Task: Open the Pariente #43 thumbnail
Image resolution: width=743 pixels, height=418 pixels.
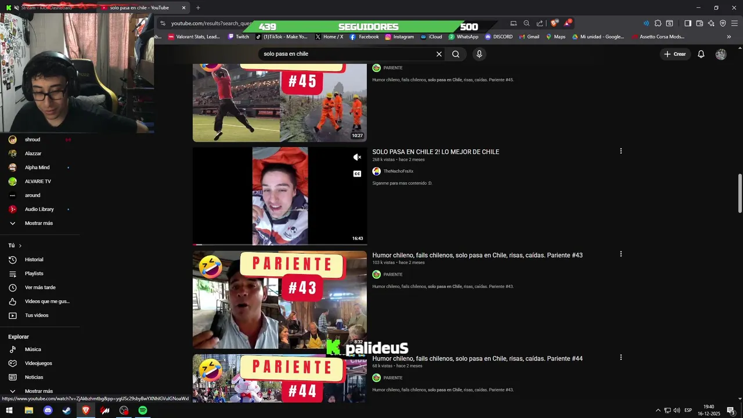Action: [280, 300]
